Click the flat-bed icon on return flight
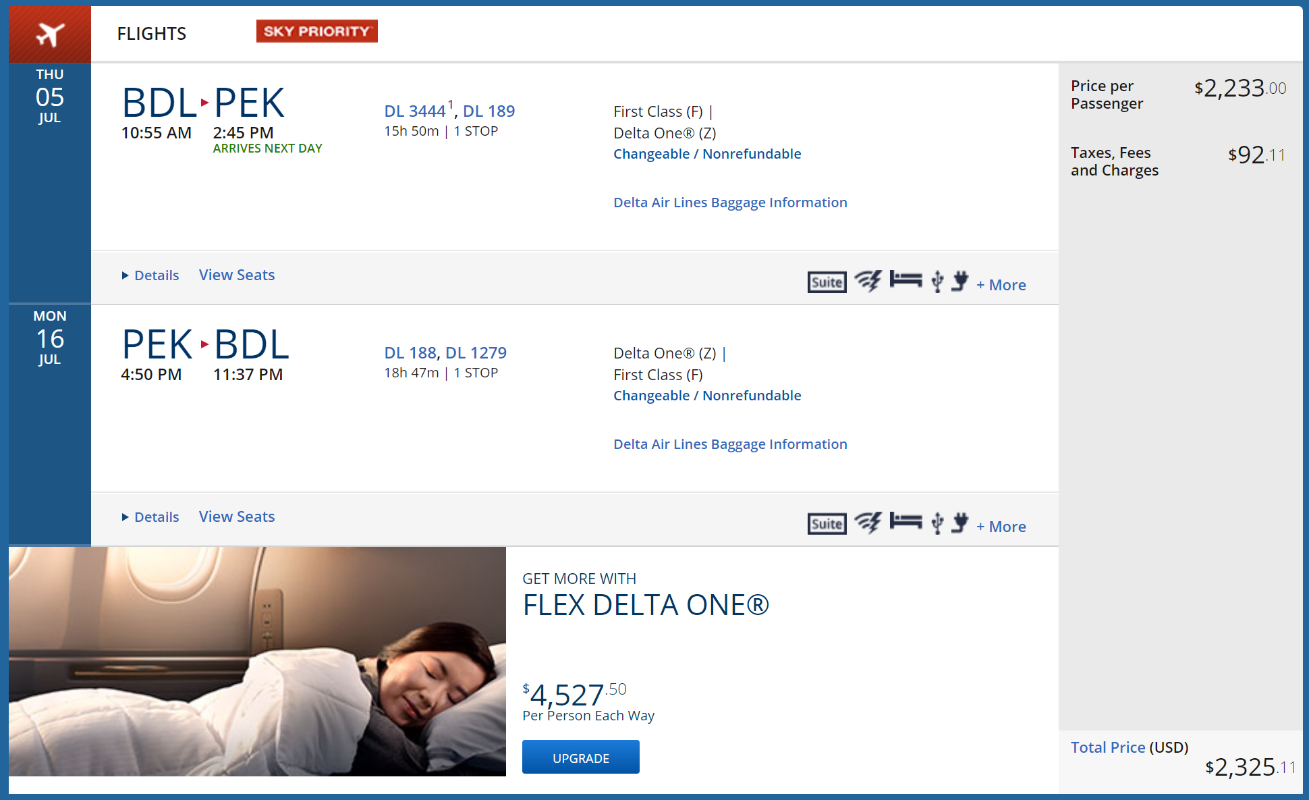This screenshot has height=800, width=1309. pyautogui.click(x=906, y=521)
